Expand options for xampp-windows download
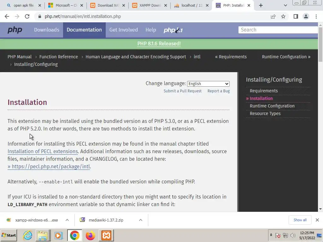 [x=67, y=220]
